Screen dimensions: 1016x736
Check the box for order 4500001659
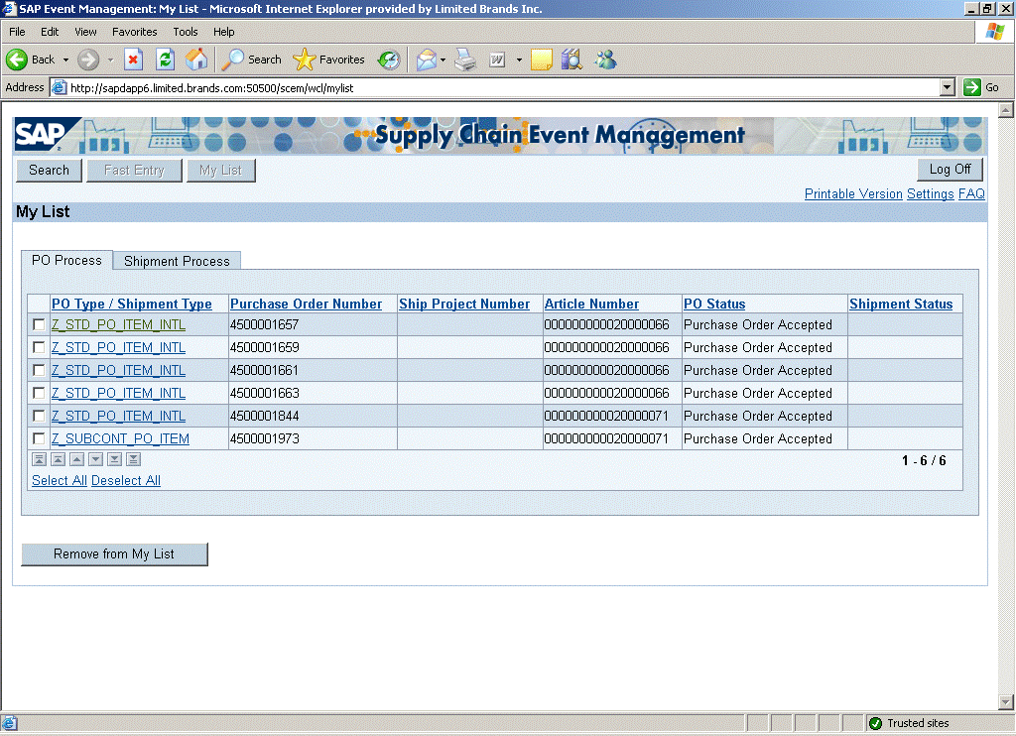point(39,347)
